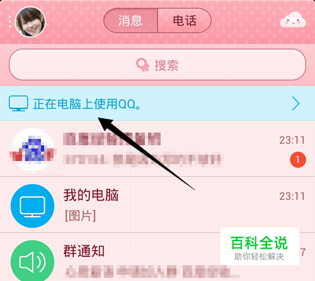Tap the 百科全说 watermark logo
Viewport: 315px width, 281px height.
260,246
